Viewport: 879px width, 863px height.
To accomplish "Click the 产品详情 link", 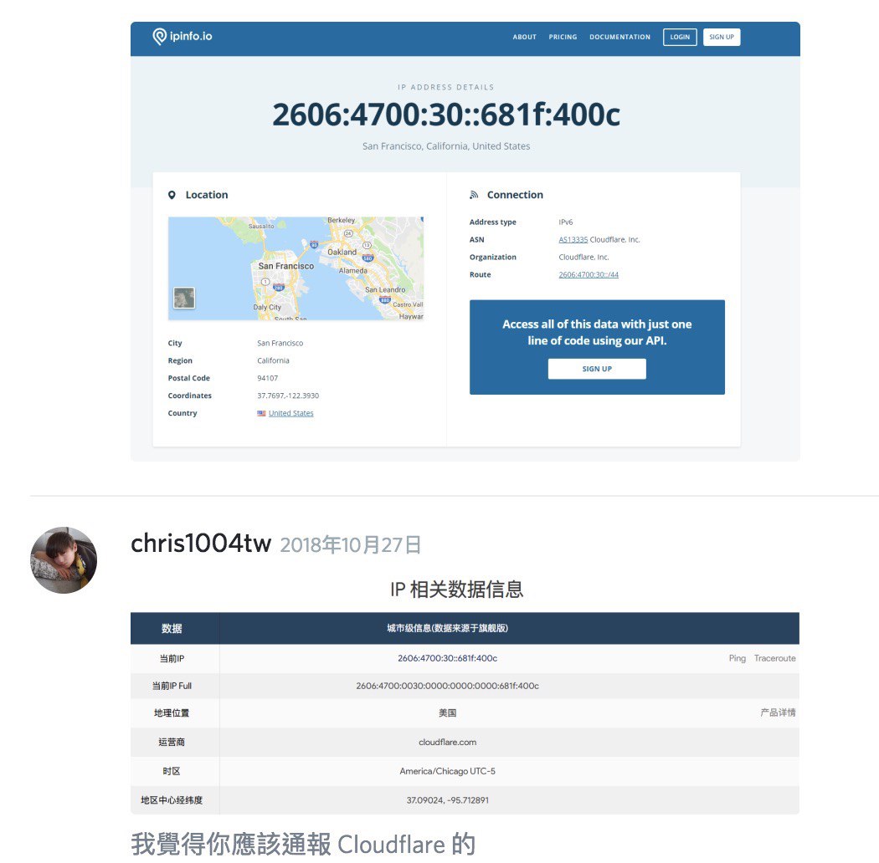I will pos(778,712).
